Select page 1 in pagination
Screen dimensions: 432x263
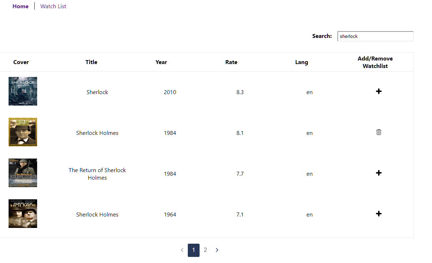tap(194, 250)
